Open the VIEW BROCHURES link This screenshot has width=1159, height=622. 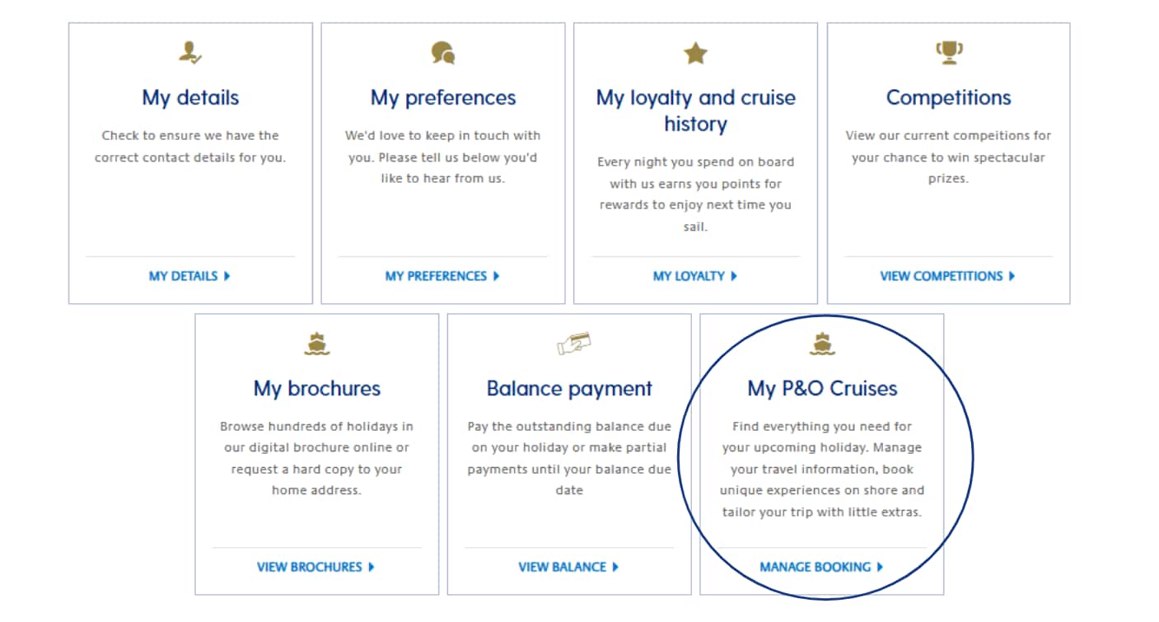click(315, 567)
